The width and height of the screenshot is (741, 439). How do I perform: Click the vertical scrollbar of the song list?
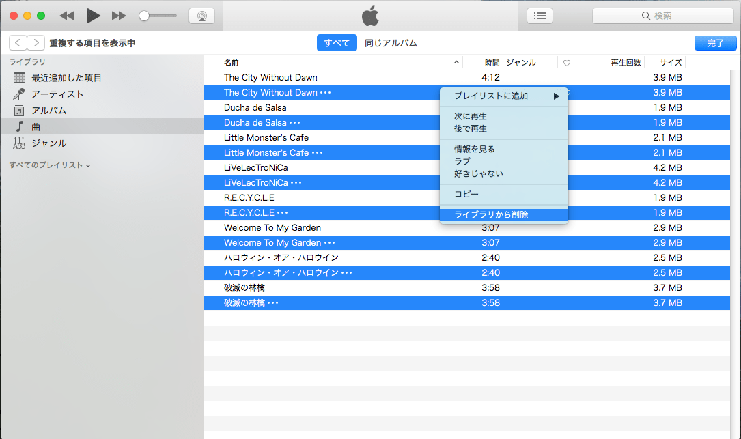735,254
